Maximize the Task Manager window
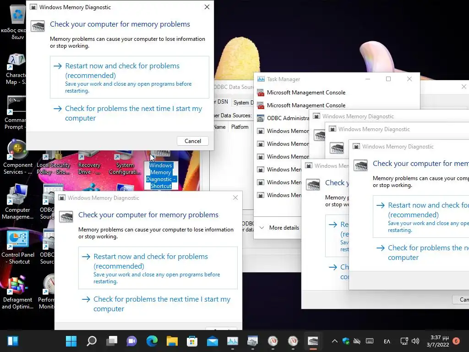Screen dimensions: 469x352 [388, 79]
